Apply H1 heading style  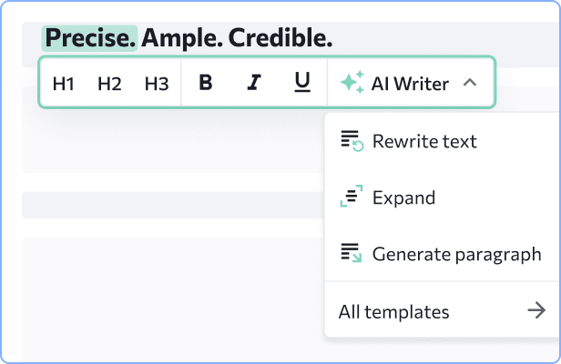tap(64, 84)
